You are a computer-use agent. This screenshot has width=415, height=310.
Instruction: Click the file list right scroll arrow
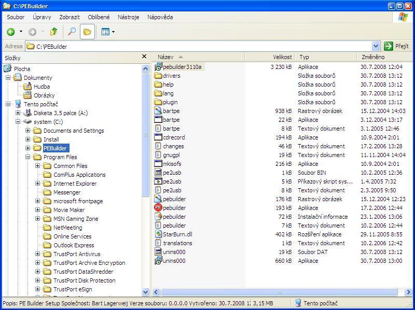click(408, 292)
